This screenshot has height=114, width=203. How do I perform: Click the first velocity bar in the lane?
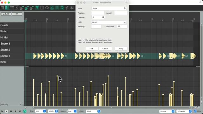coord(34,93)
